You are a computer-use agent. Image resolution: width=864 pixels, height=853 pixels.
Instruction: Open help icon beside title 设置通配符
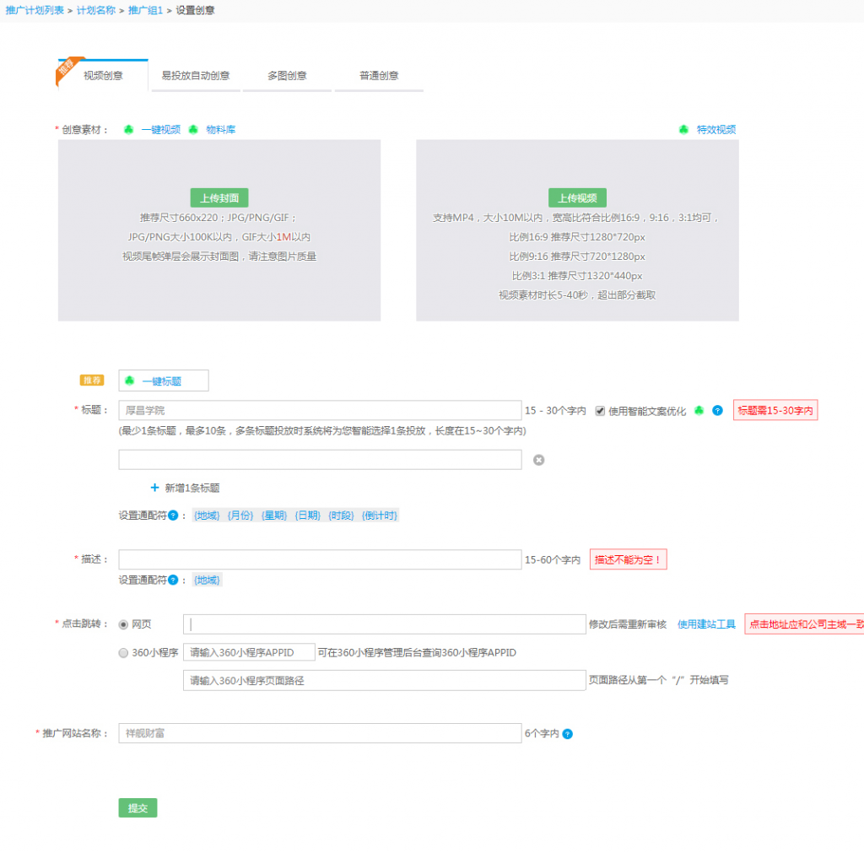pyautogui.click(x=173, y=516)
